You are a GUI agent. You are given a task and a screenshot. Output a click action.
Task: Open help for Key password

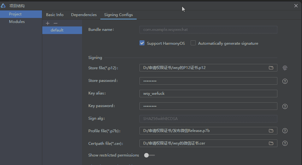[285, 106]
